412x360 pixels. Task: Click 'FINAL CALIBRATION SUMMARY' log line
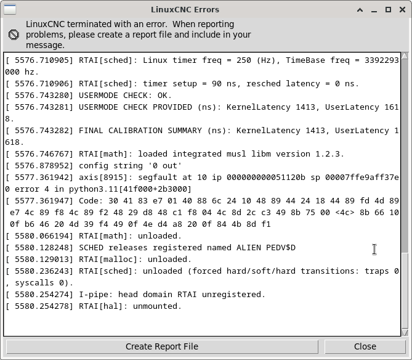tap(202, 136)
